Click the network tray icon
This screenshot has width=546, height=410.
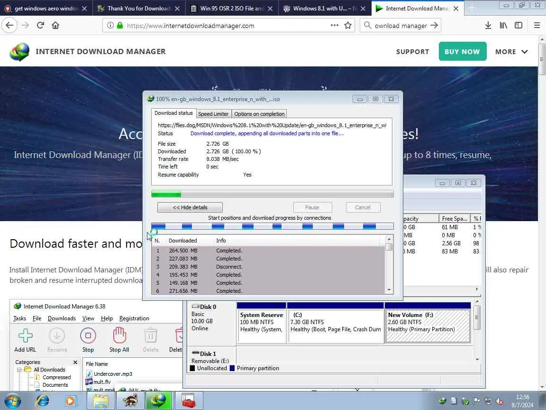(x=488, y=401)
